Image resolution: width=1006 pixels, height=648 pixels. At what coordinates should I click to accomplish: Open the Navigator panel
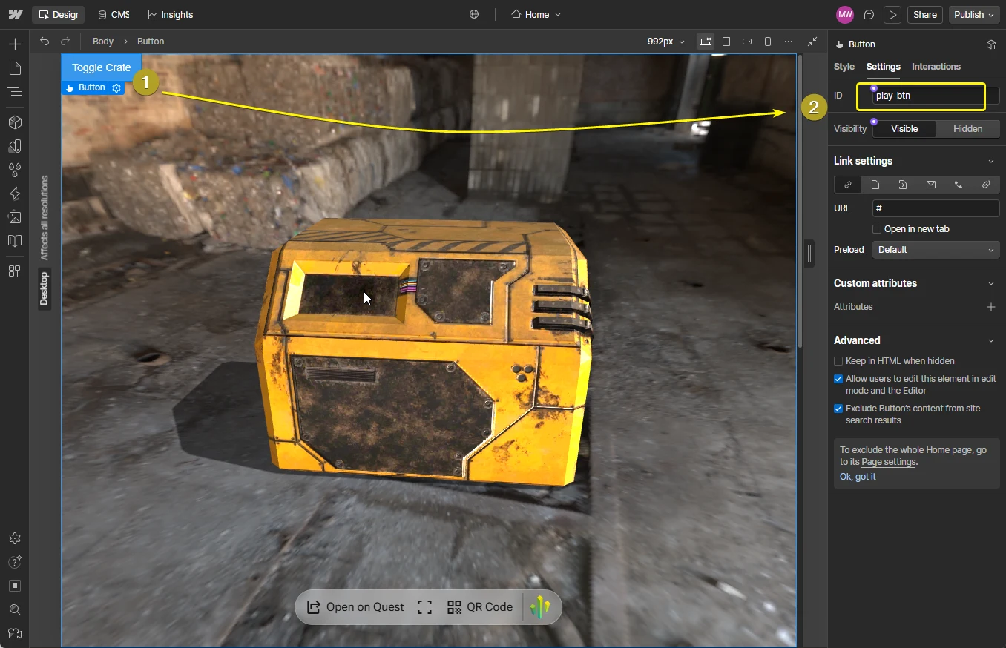(x=15, y=92)
